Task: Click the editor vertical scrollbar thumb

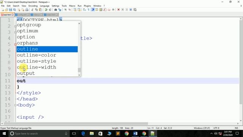Action: pos(241,62)
